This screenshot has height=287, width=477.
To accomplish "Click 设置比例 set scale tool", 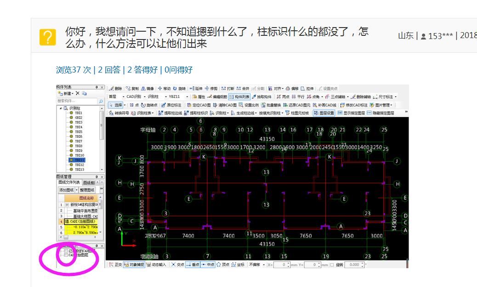I will click(x=249, y=105).
